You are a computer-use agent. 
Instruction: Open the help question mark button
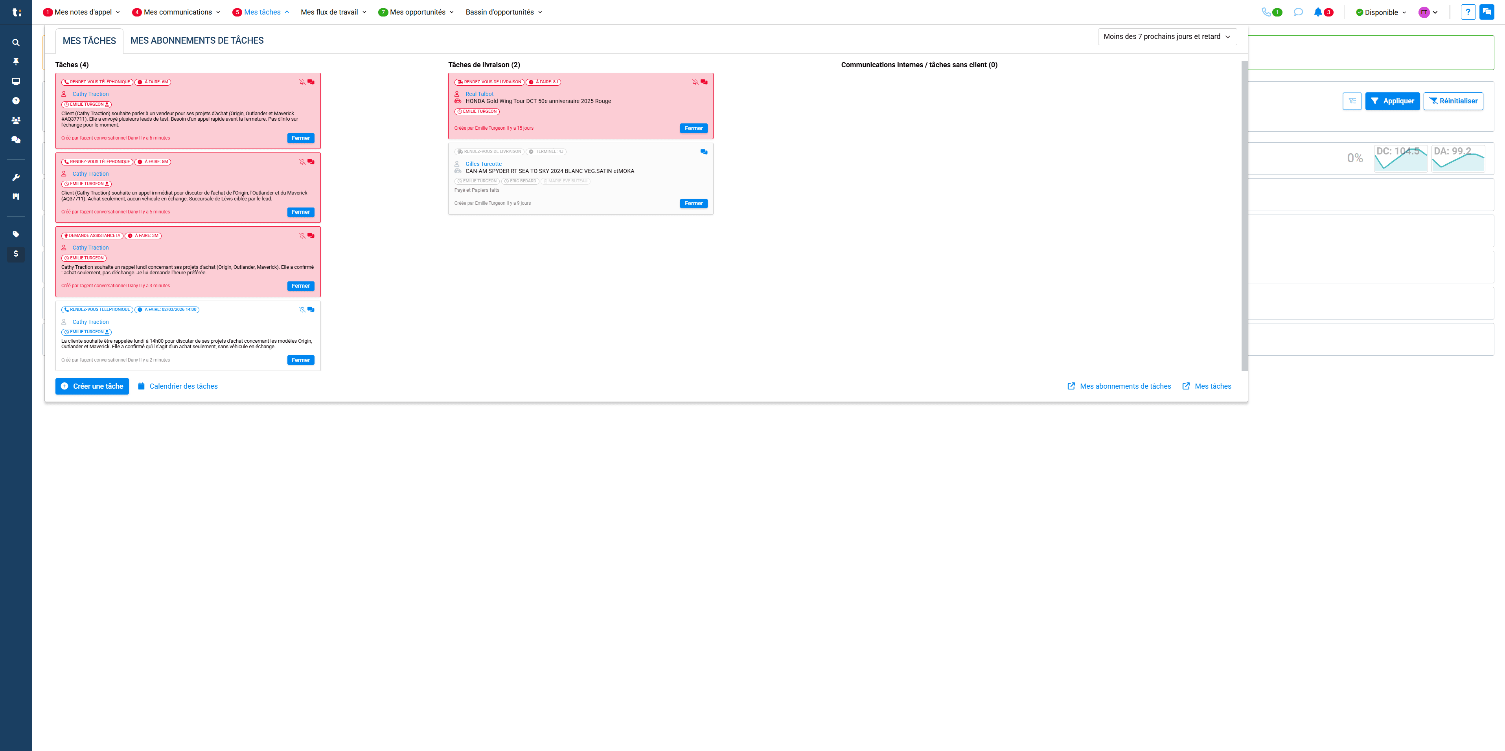1468,12
